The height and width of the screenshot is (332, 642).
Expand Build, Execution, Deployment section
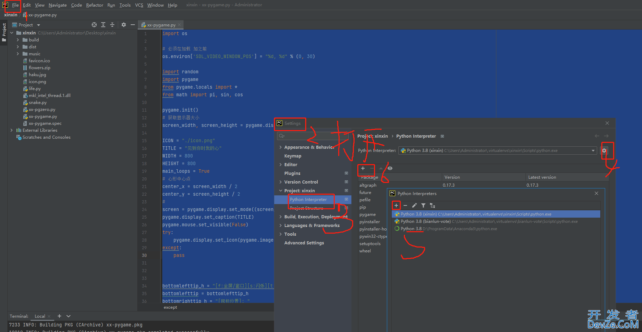281,217
